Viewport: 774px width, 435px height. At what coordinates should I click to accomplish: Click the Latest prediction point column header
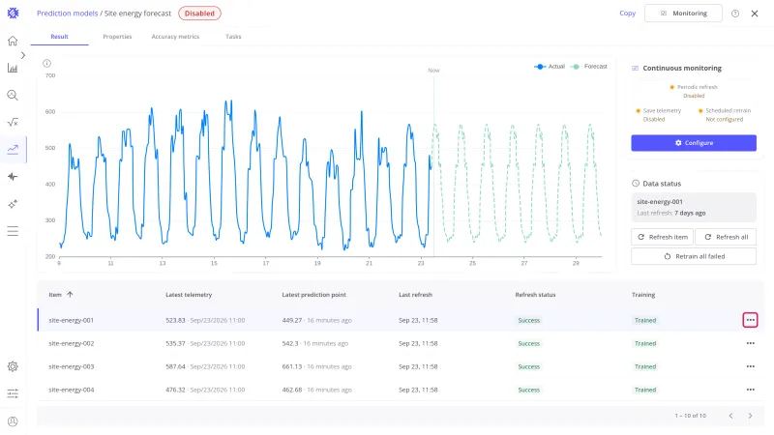point(313,295)
